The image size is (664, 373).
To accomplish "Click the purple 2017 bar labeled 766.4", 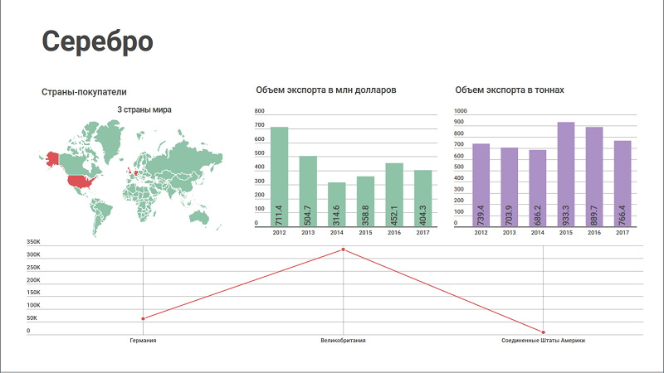I will click(622, 183).
